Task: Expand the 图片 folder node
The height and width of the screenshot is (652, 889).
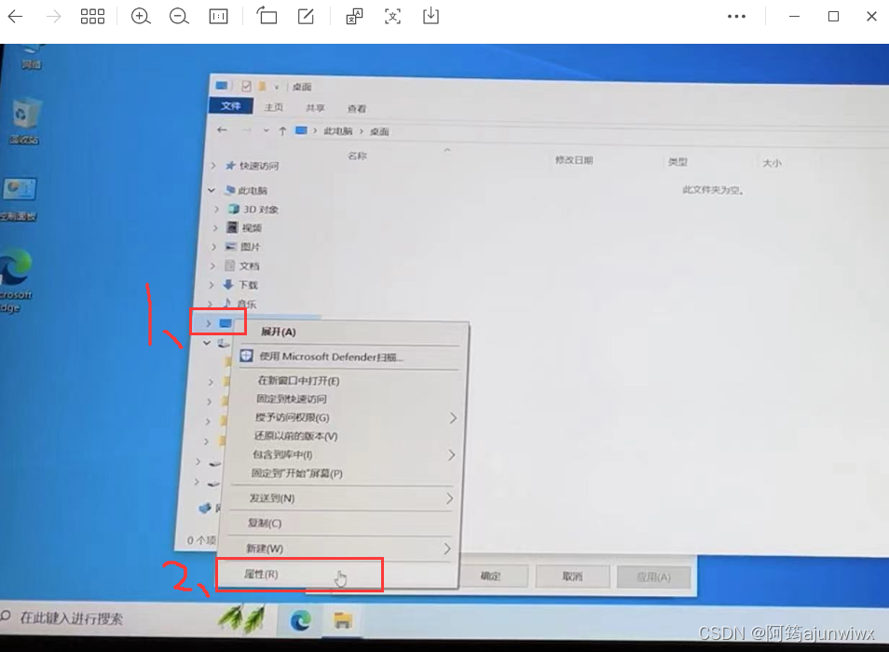Action: 213,247
